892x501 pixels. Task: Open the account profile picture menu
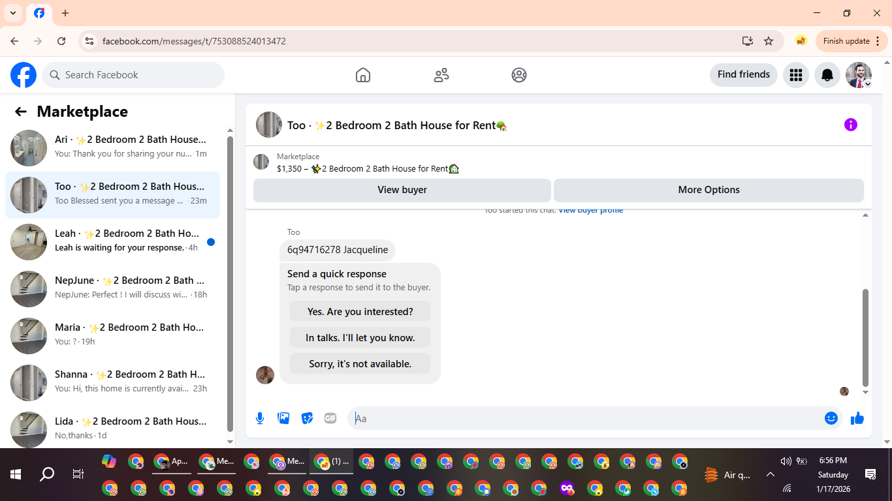pyautogui.click(x=859, y=75)
